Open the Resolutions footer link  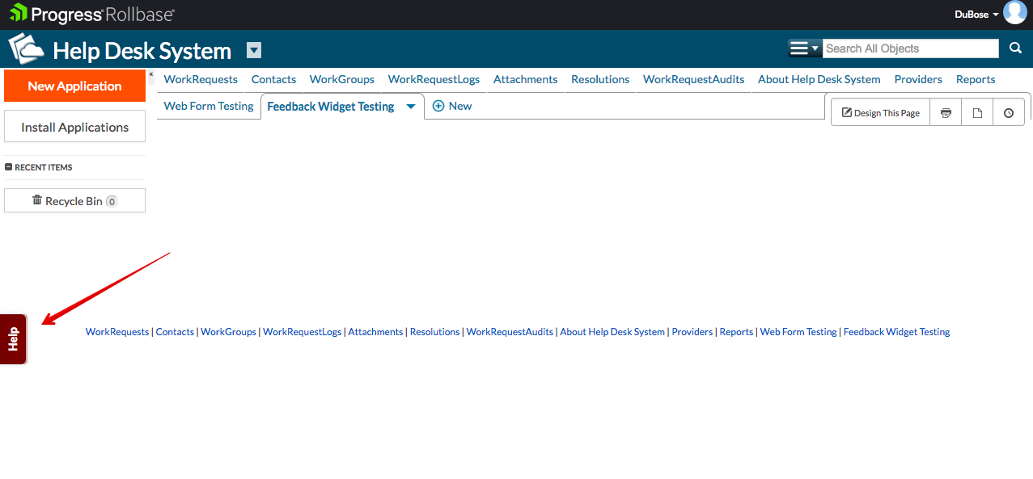click(x=435, y=332)
